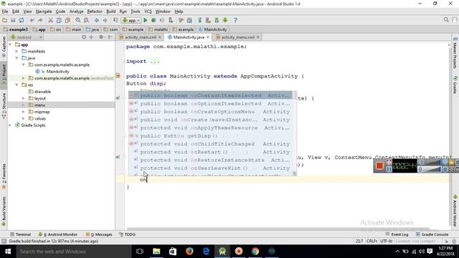Click the Cut scissors icon

pos(51,20)
